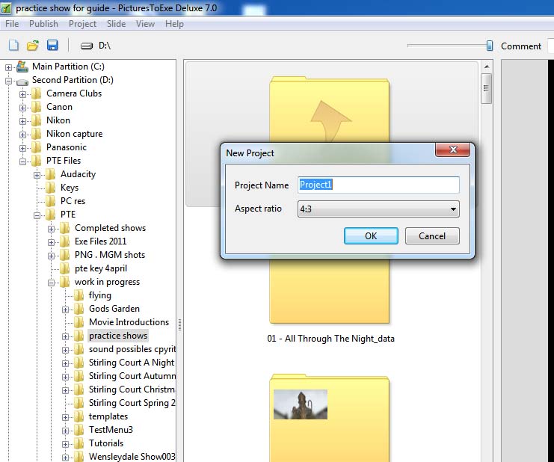554x462 pixels.
Task: Click the file list scroll up arrow
Action: click(x=486, y=67)
